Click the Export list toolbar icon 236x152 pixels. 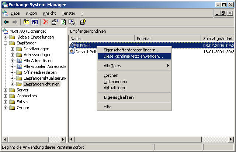click(x=72, y=22)
